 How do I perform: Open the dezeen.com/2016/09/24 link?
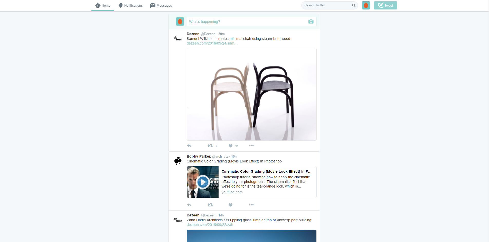pos(212,43)
